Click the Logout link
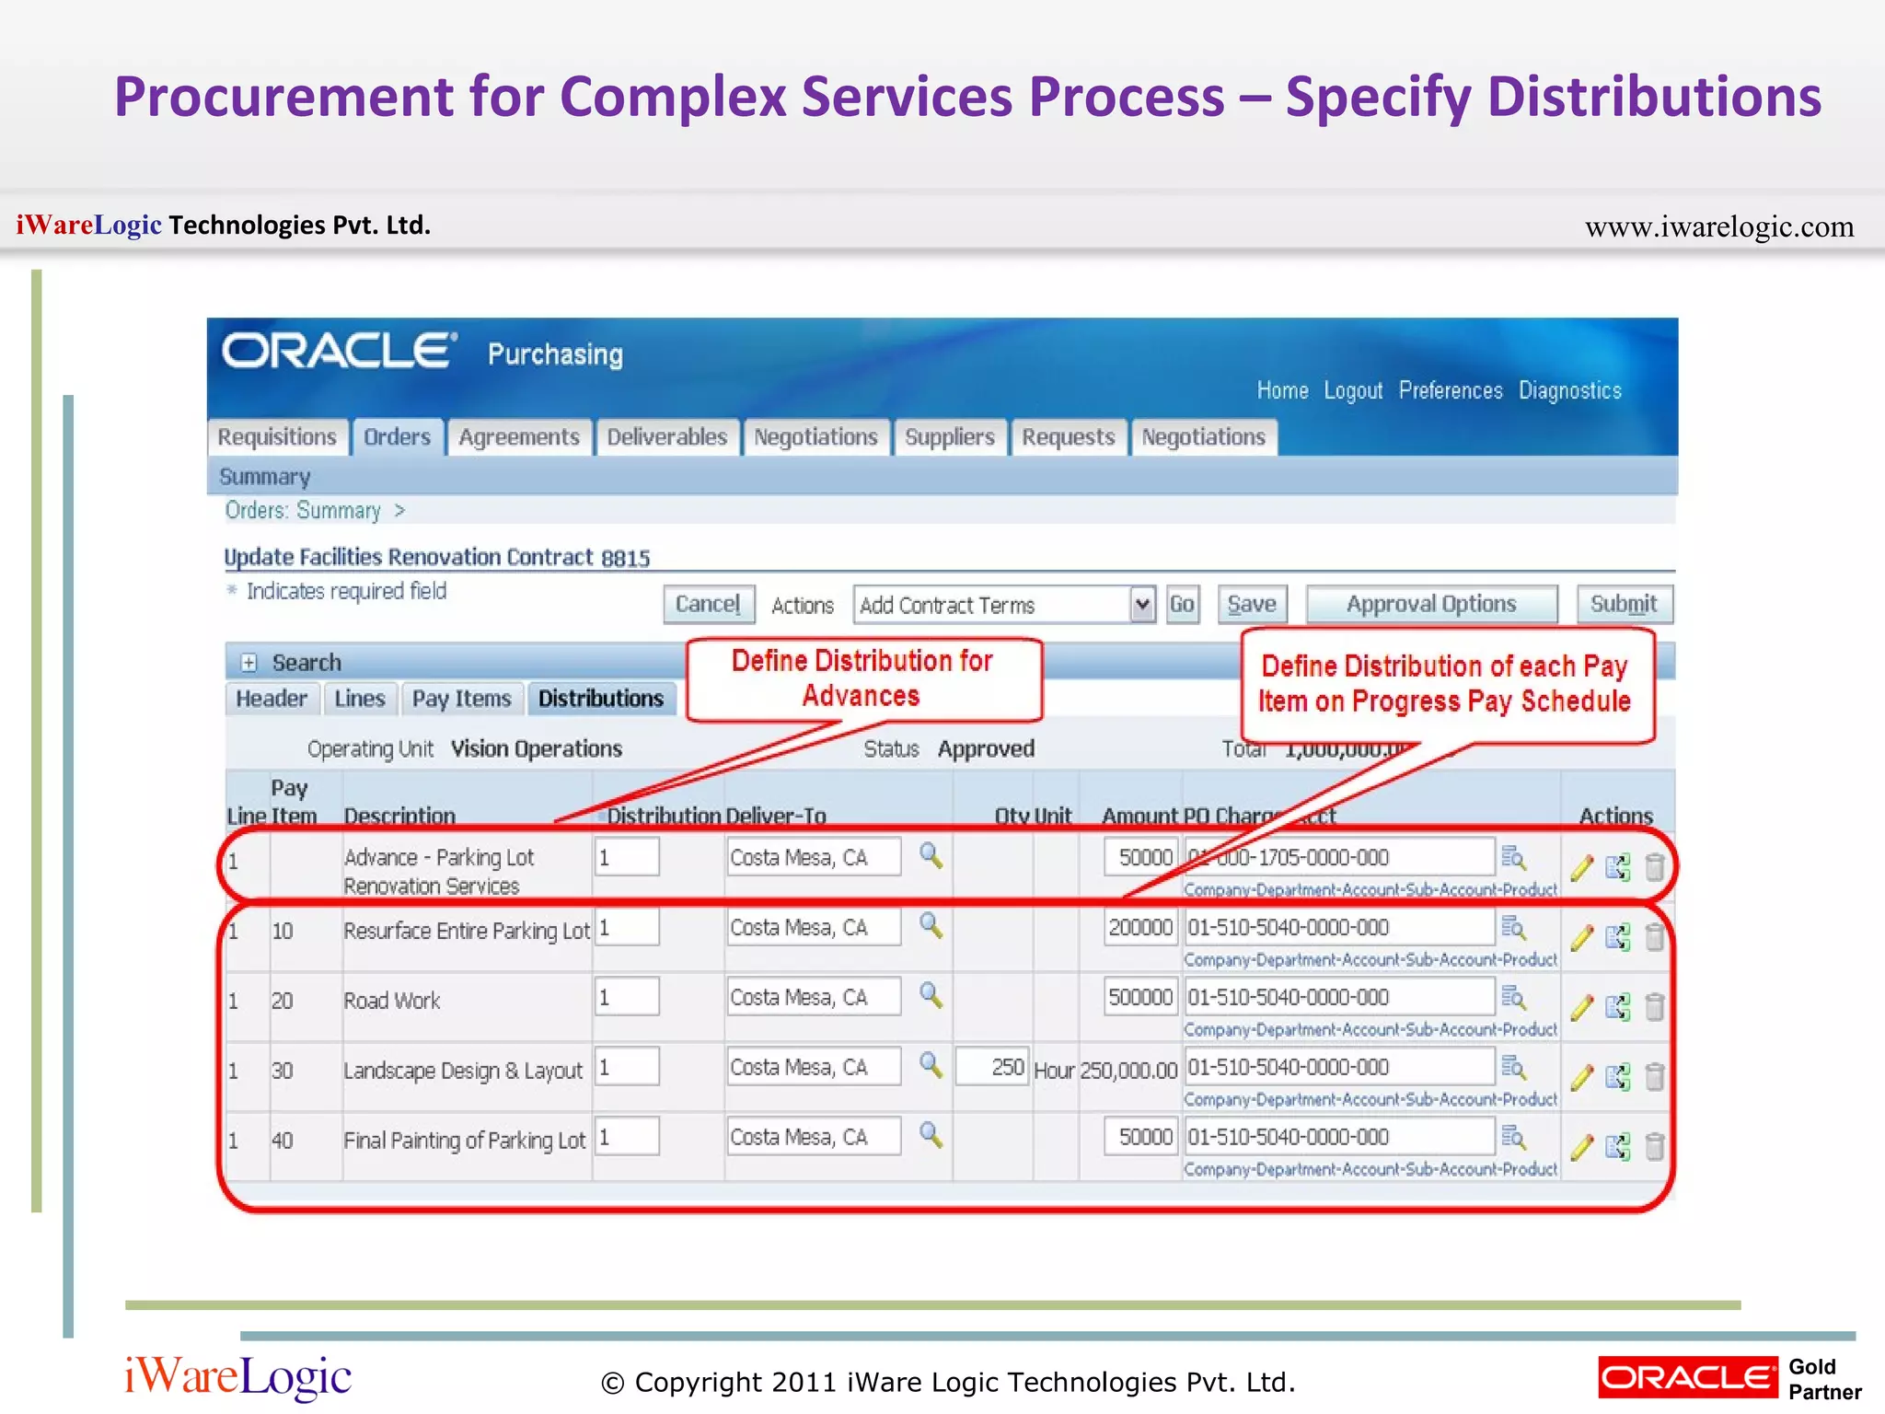 pyautogui.click(x=1353, y=390)
